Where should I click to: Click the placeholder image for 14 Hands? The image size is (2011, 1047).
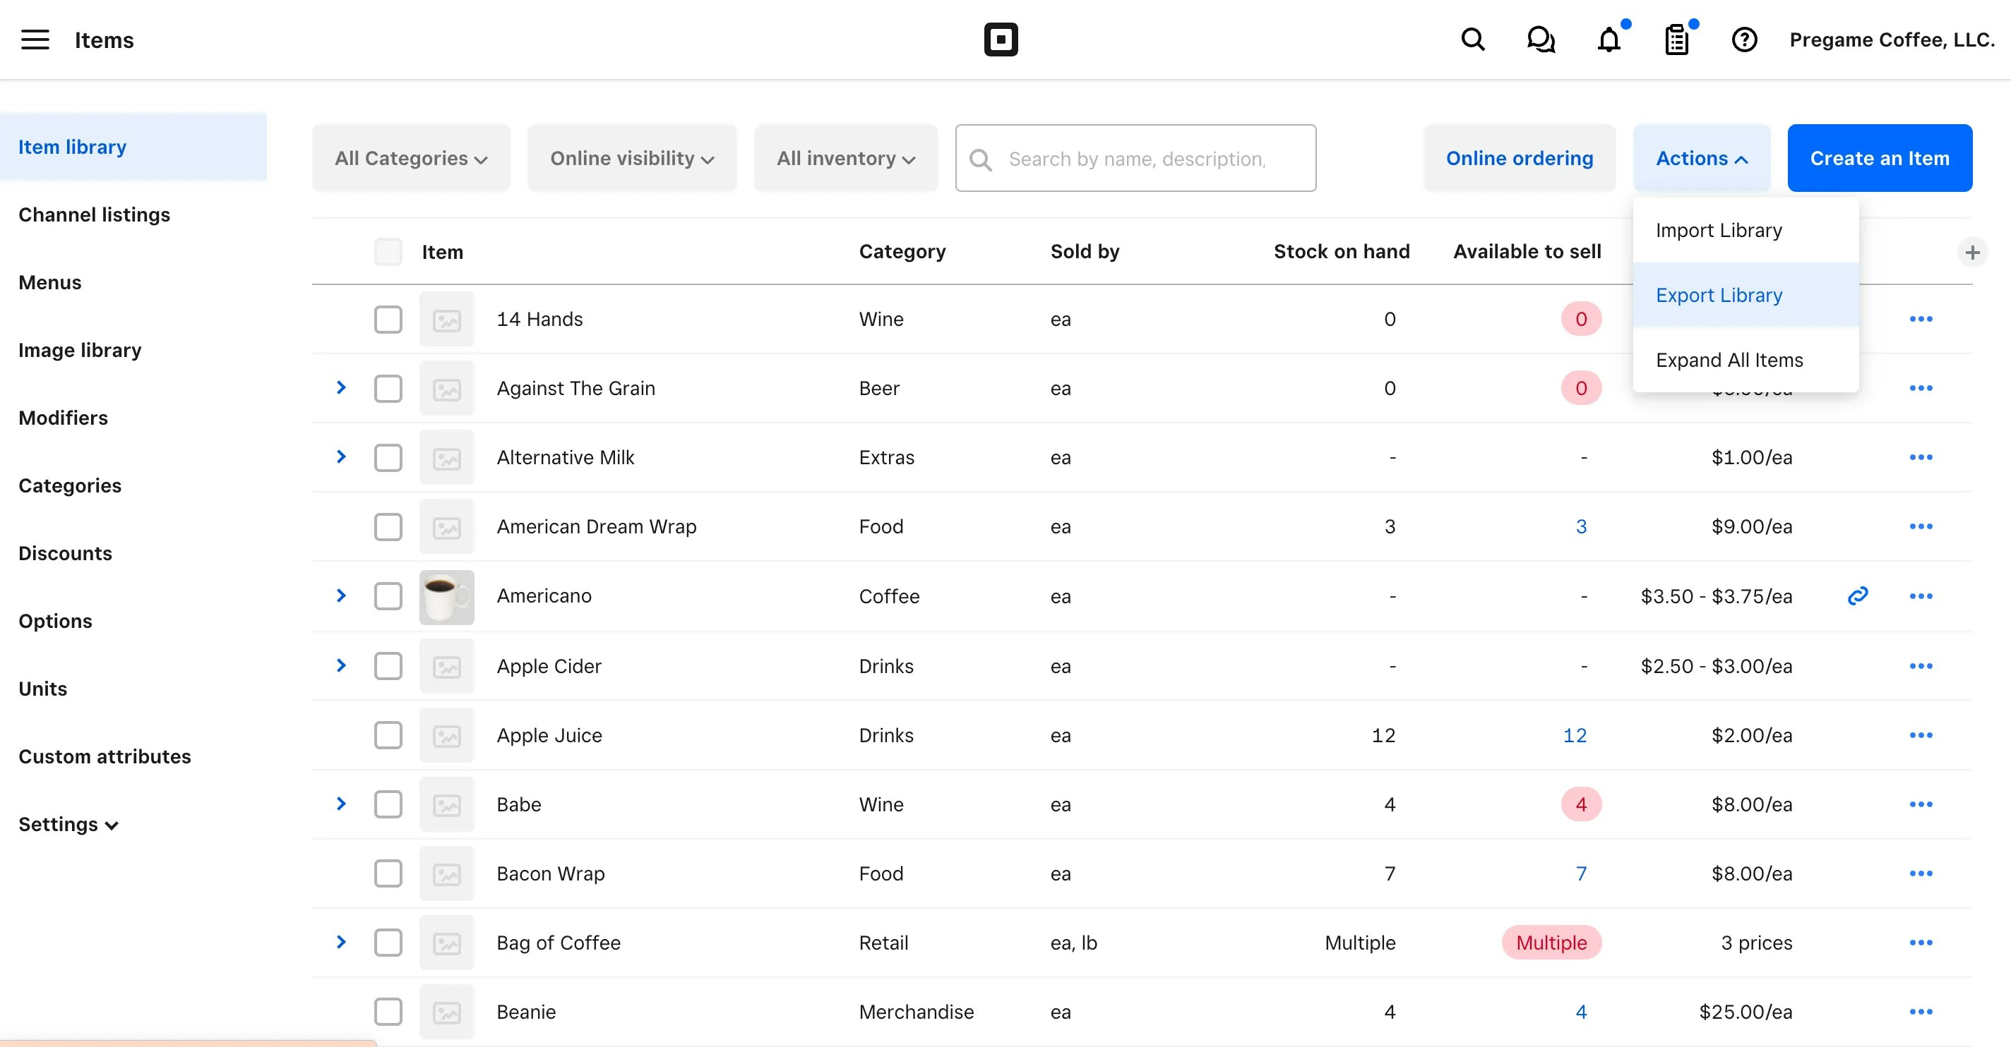pos(446,320)
